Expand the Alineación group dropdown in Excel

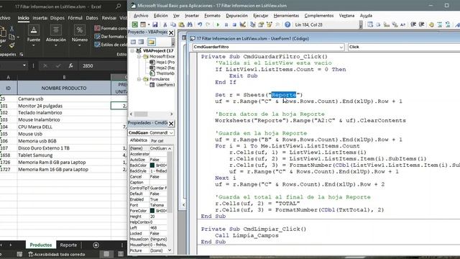[56, 45]
